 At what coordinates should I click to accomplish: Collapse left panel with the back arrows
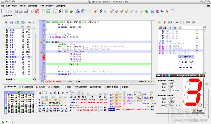pyautogui.click(x=6, y=22)
